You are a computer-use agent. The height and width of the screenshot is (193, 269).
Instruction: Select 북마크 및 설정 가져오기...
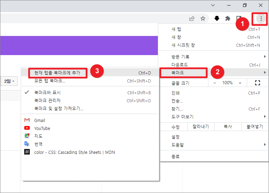pos(90,108)
